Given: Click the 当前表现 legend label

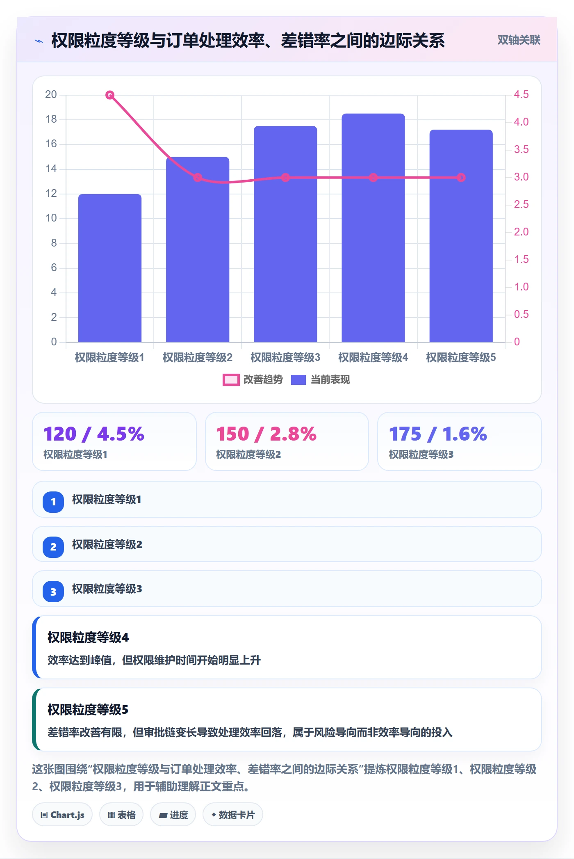Looking at the screenshot, I should click(330, 380).
